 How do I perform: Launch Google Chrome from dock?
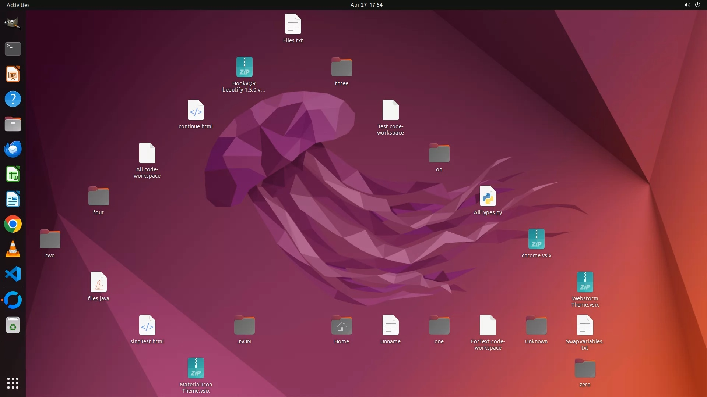pos(13,224)
